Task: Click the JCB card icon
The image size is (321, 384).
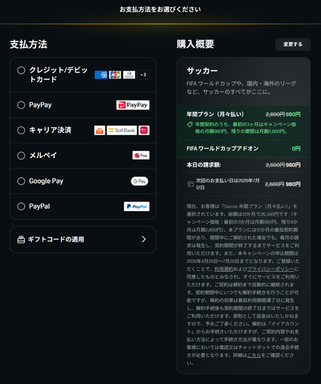Action: coord(115,75)
